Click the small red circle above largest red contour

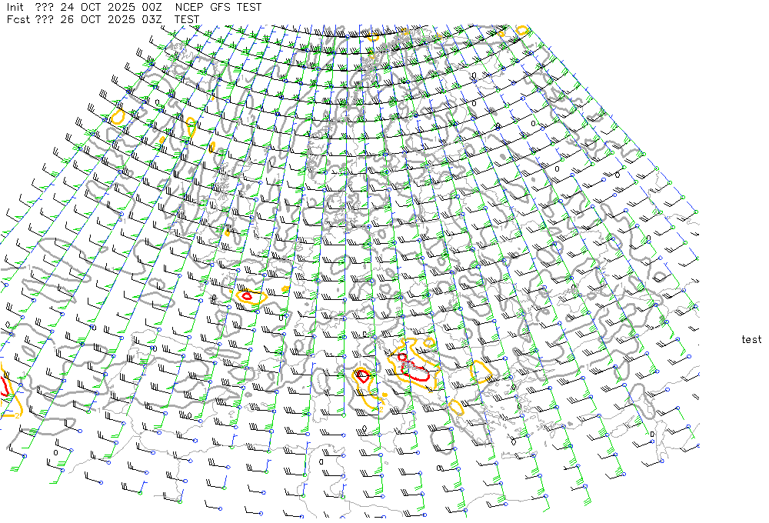coord(401,357)
